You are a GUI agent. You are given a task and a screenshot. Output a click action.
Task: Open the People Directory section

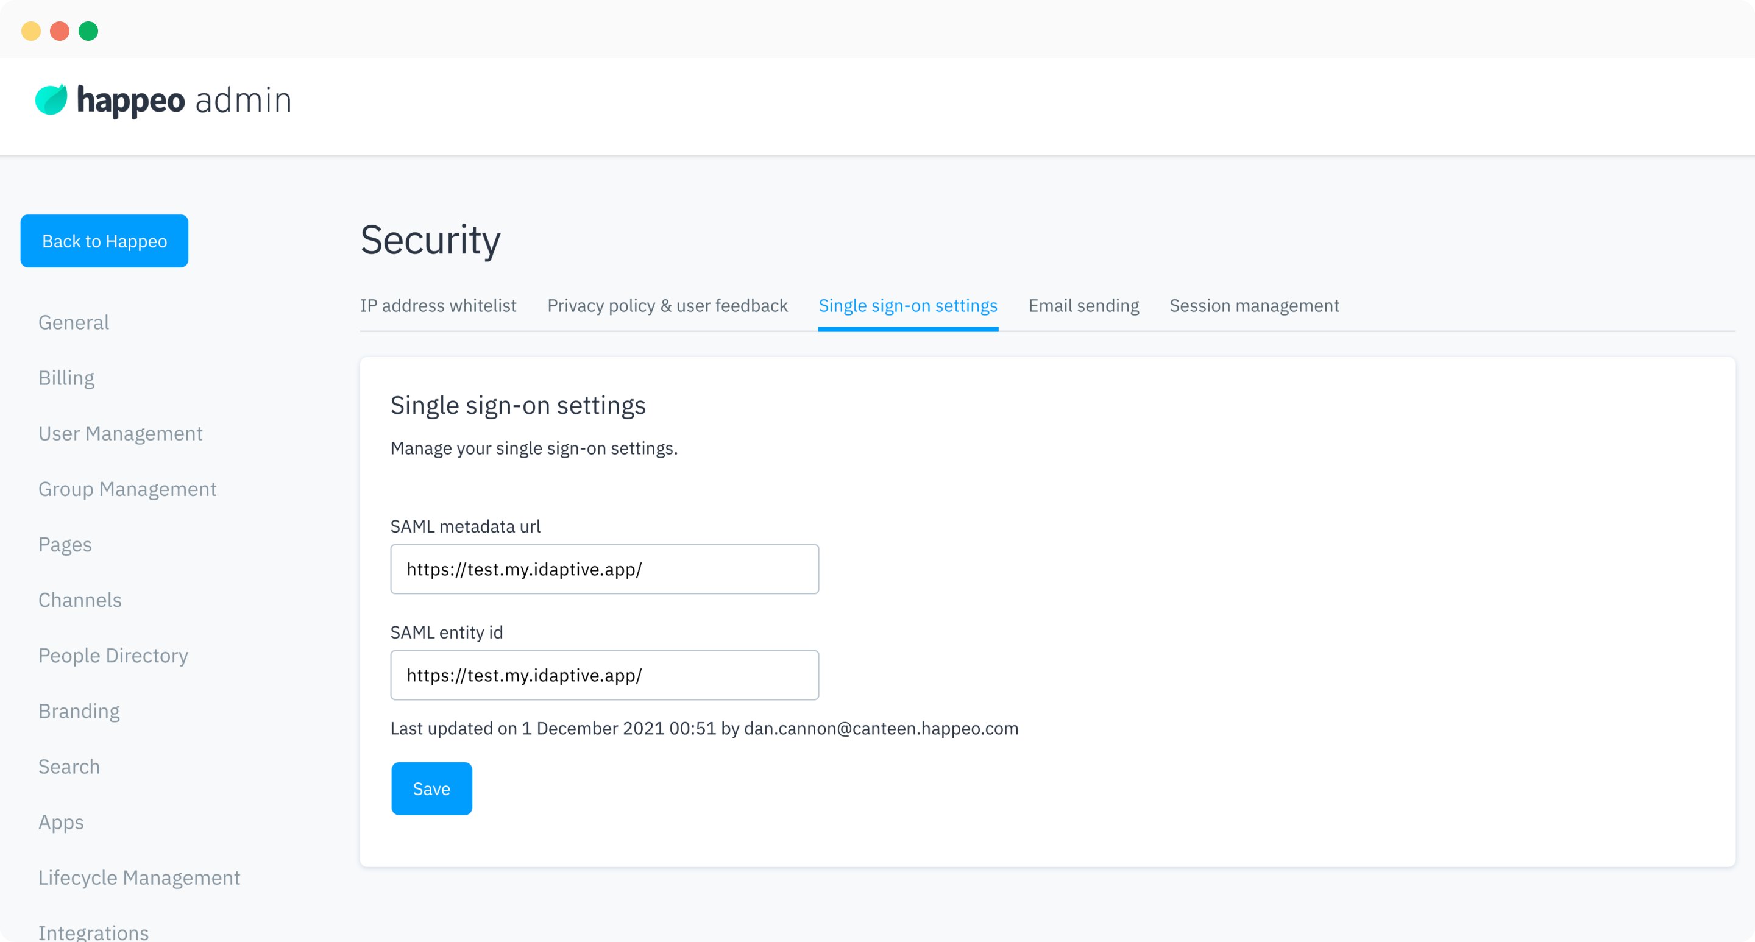point(113,655)
